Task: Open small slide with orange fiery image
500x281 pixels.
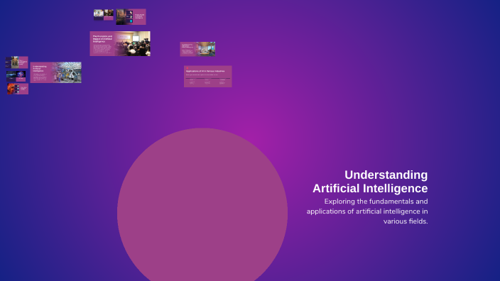Action: coord(18,89)
